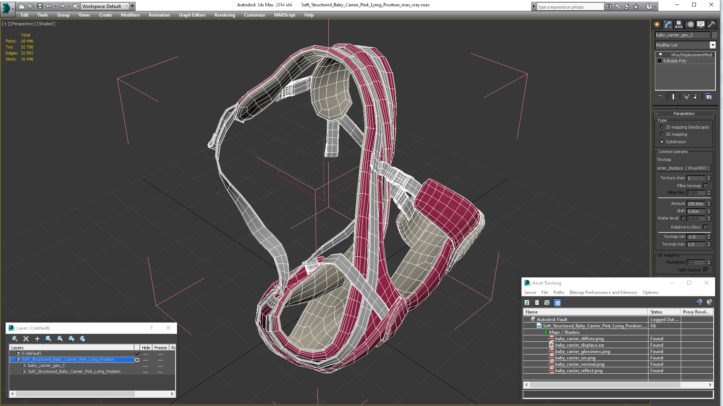Open the Rendering menu
The width and height of the screenshot is (723, 406).
point(224,15)
